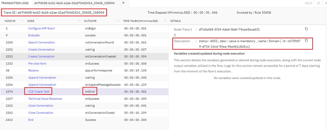Screen dimensions: 327x130
Task: Open End node link
Action: click(31, 120)
